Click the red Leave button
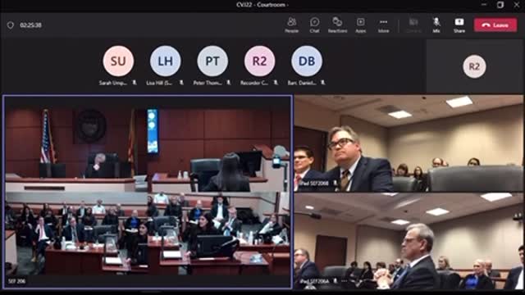 495,25
